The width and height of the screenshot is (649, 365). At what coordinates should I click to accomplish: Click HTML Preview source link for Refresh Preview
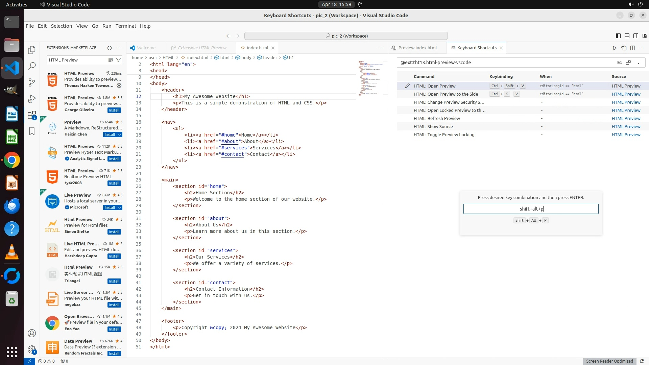click(x=626, y=118)
